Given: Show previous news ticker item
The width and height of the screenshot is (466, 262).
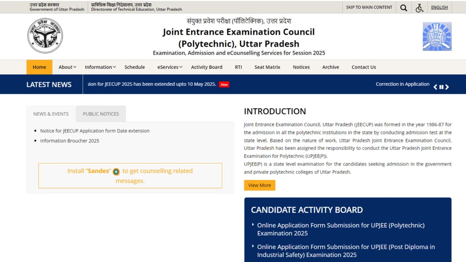Looking at the screenshot, I should tap(435, 87).
